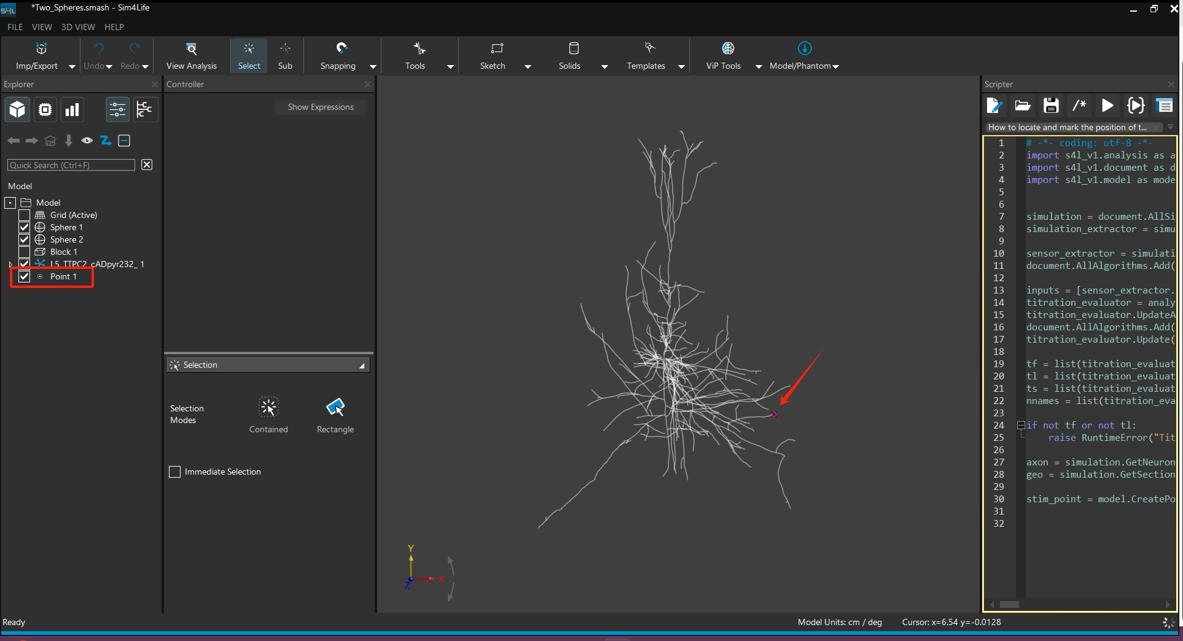
Task: Uncheck the Sphere 1 visibility checkbox
Action: (25, 227)
